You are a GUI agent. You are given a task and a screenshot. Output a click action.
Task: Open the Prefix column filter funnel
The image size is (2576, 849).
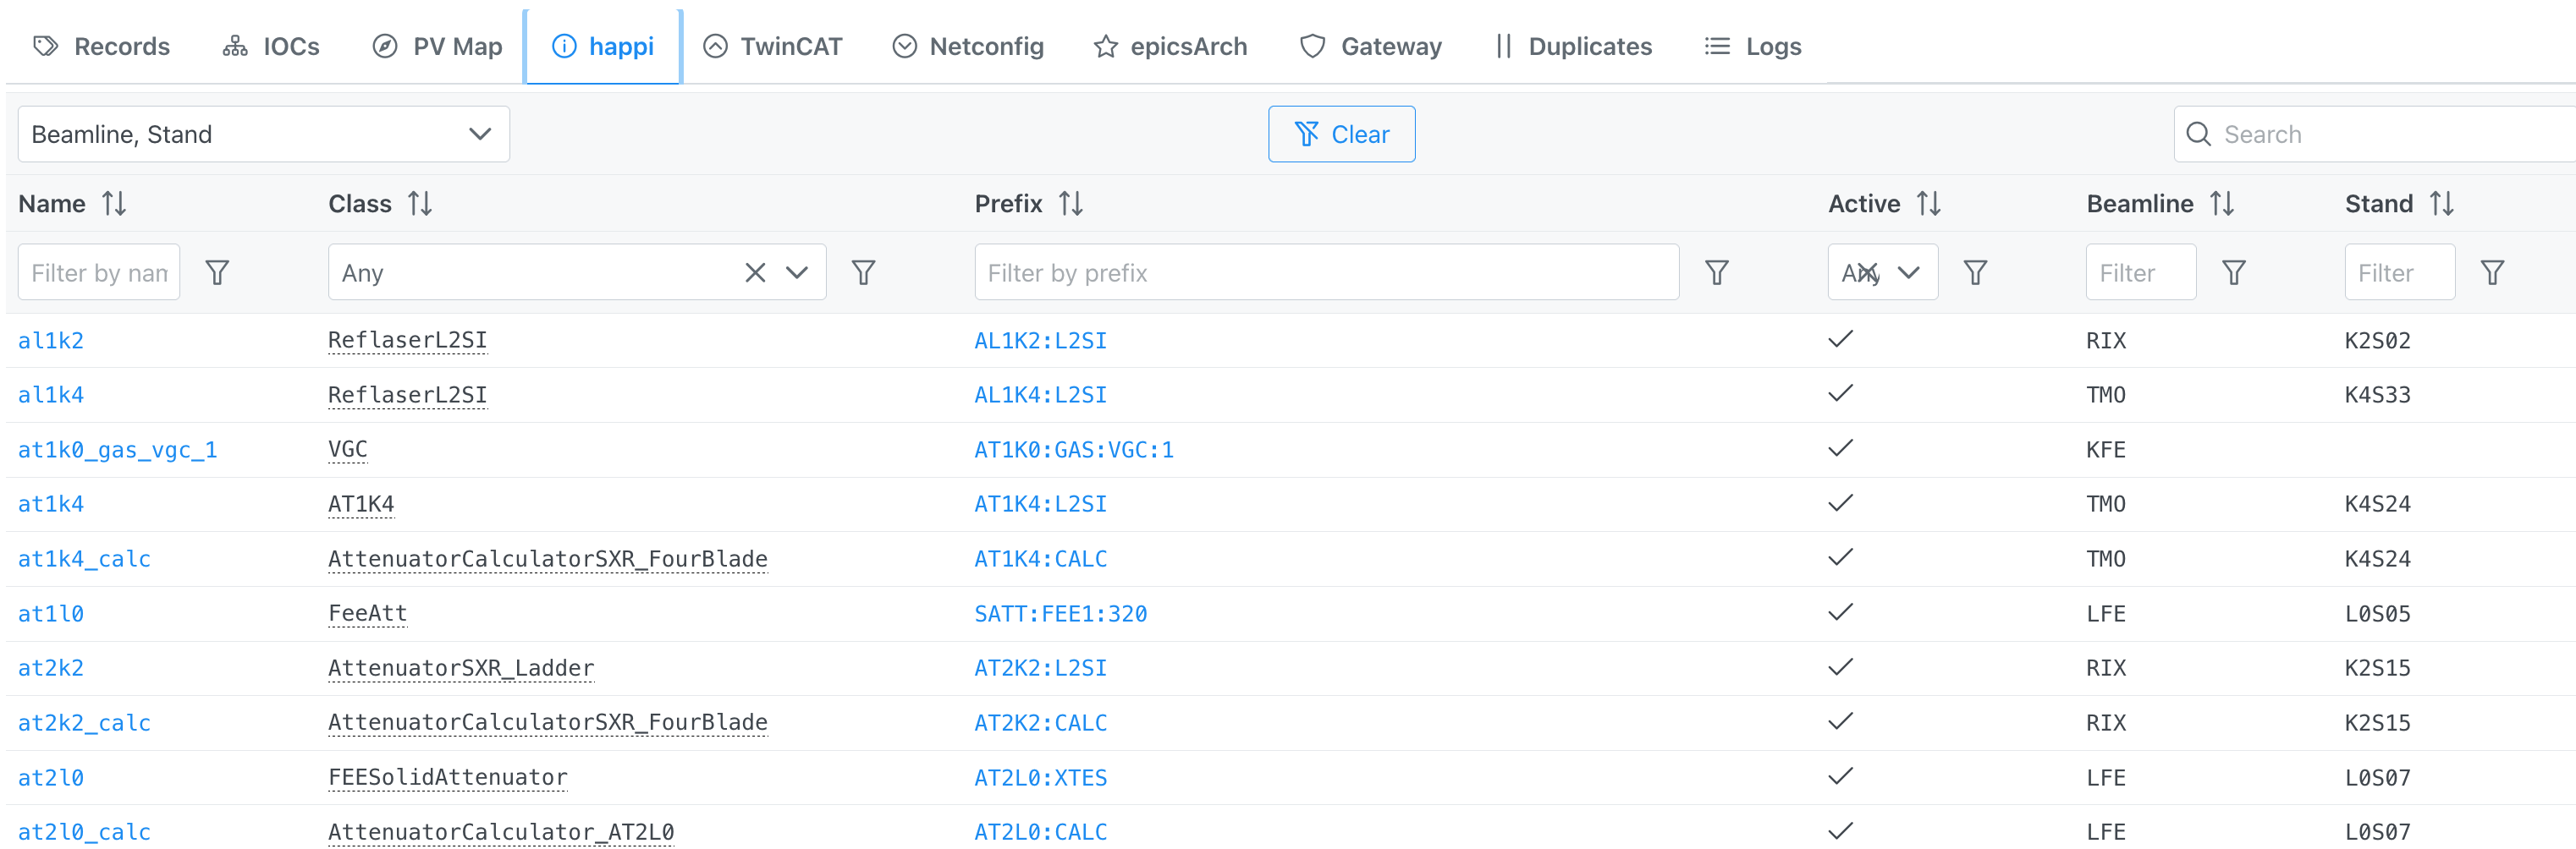pos(1716,271)
